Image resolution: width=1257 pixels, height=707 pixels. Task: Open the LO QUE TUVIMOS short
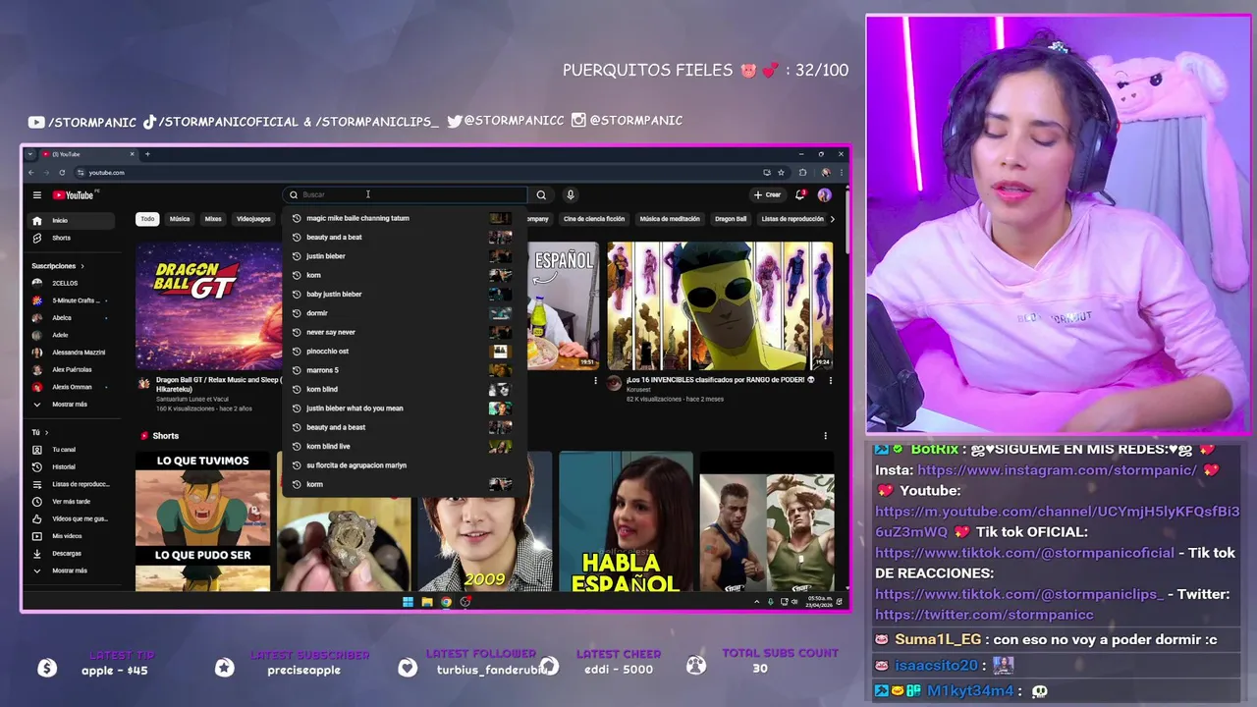pyautogui.click(x=202, y=521)
